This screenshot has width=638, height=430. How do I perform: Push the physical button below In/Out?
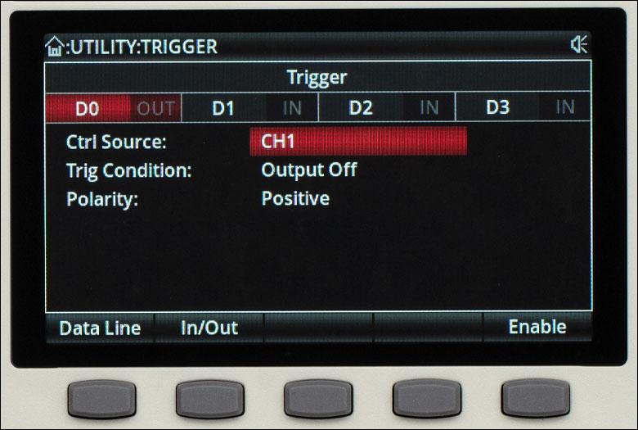tap(210, 399)
